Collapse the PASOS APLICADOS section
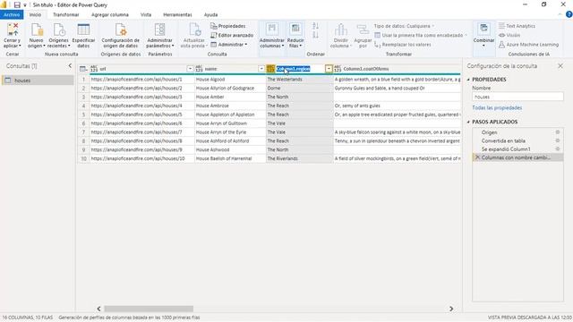The width and height of the screenshot is (573, 322). point(468,122)
